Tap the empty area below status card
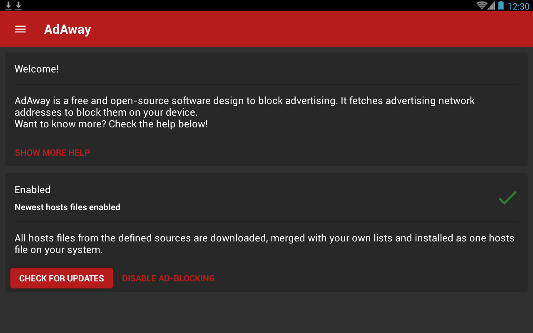The height and width of the screenshot is (333, 533). tap(266, 312)
